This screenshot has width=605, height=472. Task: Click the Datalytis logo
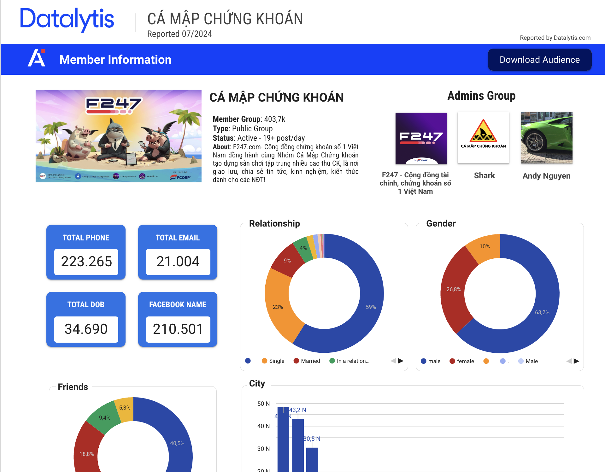point(67,20)
